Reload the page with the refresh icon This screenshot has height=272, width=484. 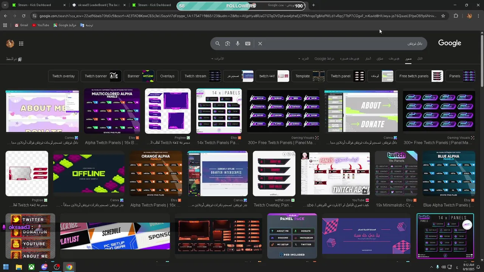point(23,16)
